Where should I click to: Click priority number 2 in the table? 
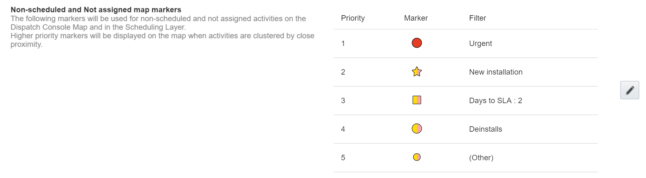tap(343, 72)
